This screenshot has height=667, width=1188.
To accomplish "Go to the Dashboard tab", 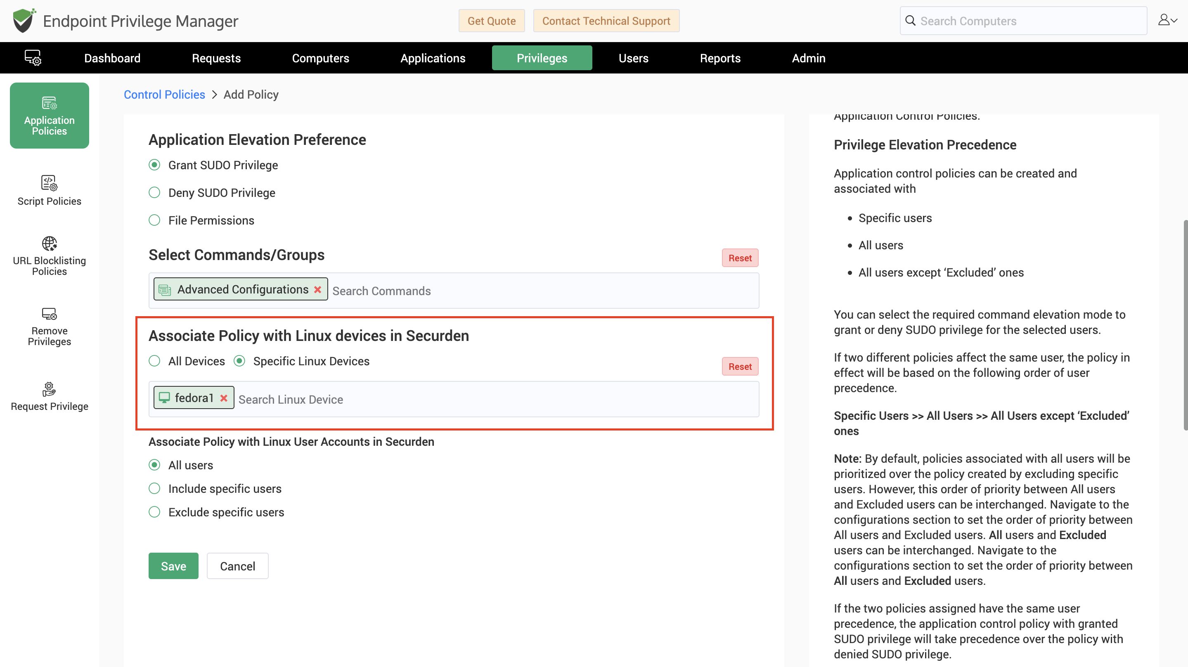I will [x=112, y=58].
